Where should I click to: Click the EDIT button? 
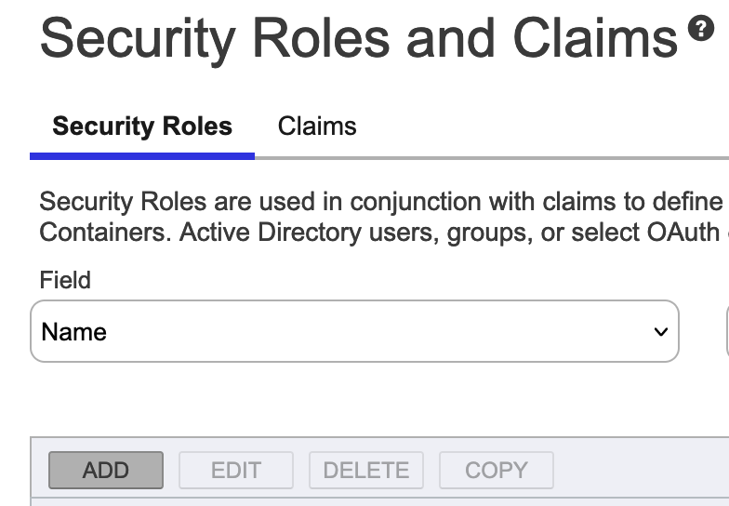(x=236, y=470)
